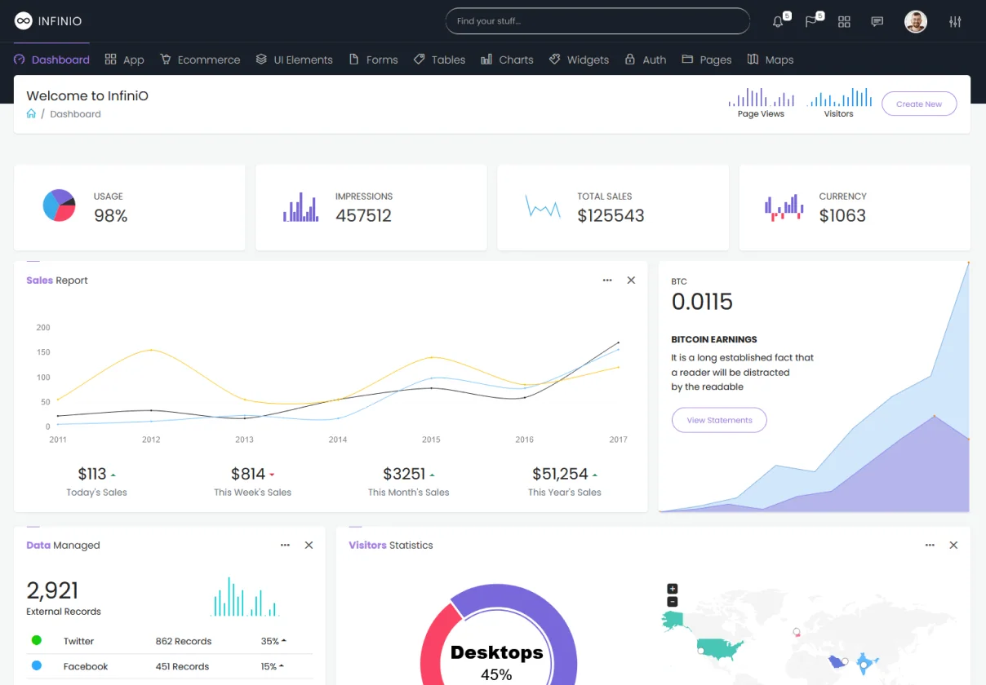986x685 pixels.
Task: Click the Page Views sparkline chart
Action: pyautogui.click(x=761, y=98)
